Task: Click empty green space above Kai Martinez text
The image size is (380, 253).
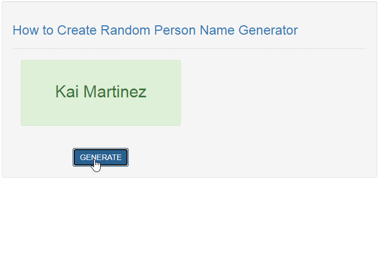Action: tap(101, 71)
